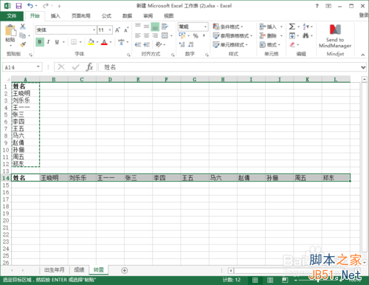Viewport: 369px width, 285px height.
Task: Apply yellow fill color to cells
Action: pyautogui.click(x=91, y=42)
